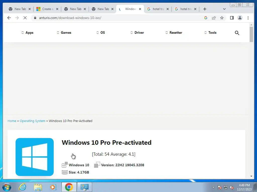Viewport: 257px width, 192px height.
Task: Close the Create tab
Action: tap(57, 9)
